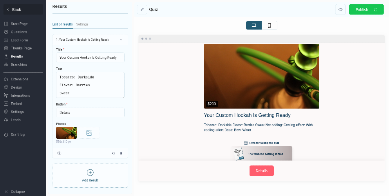The image size is (389, 196).
Task: Click the Add Result plus button
Action: 90,172
